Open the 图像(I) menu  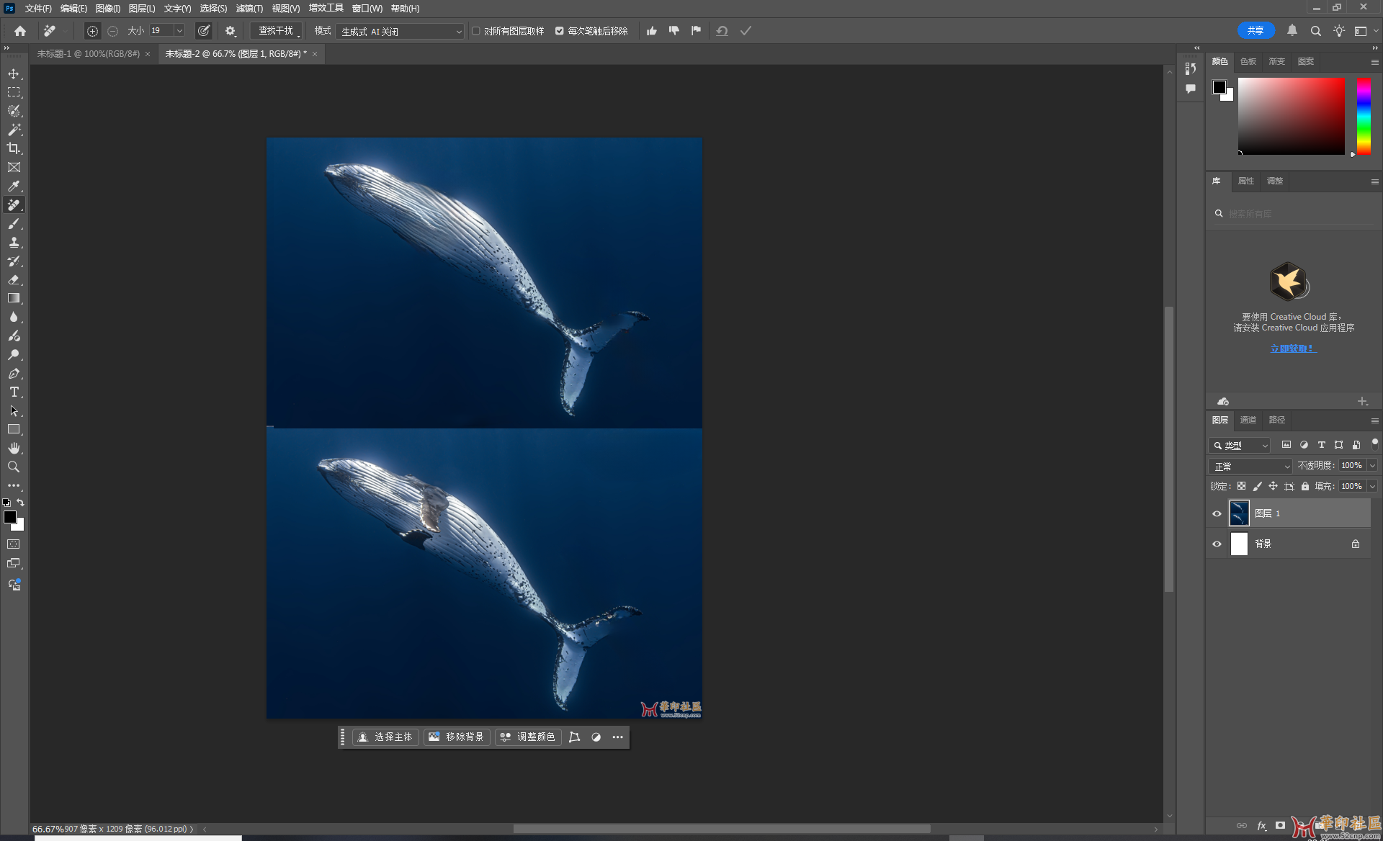[x=107, y=9]
